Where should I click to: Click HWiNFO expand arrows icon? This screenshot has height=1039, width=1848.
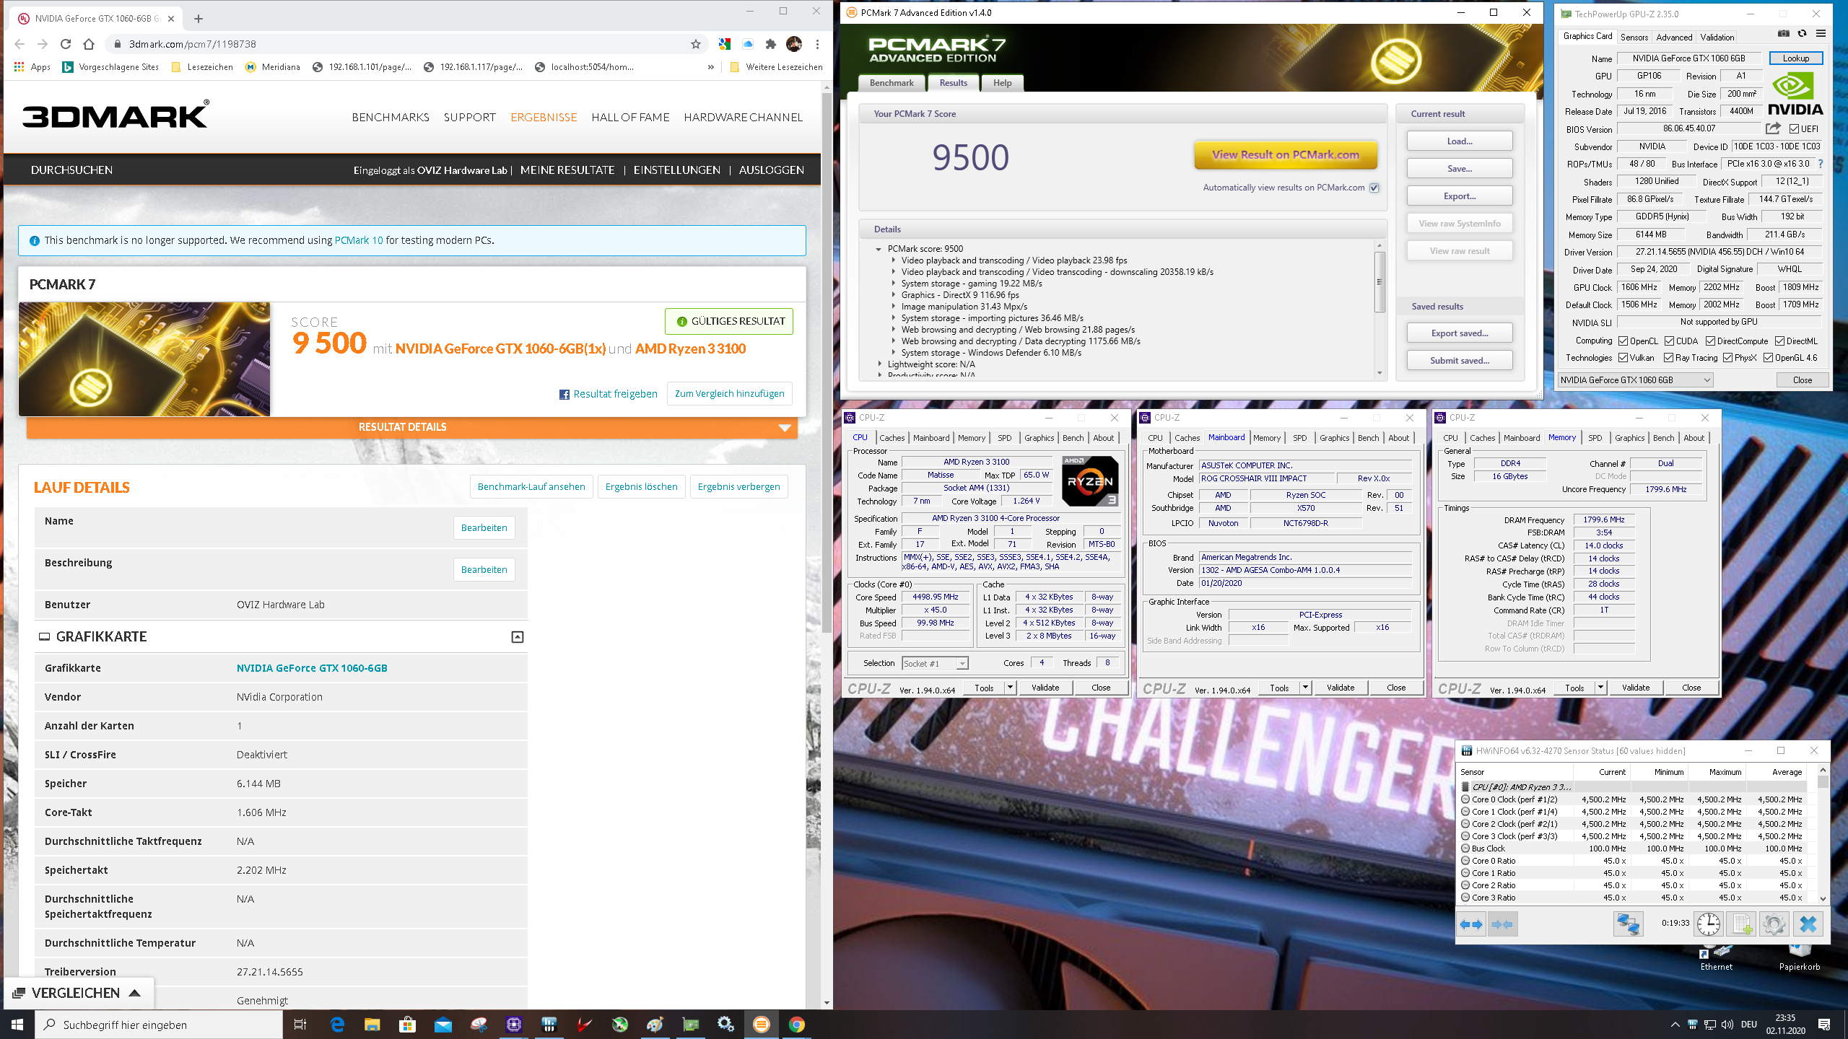point(1471,924)
